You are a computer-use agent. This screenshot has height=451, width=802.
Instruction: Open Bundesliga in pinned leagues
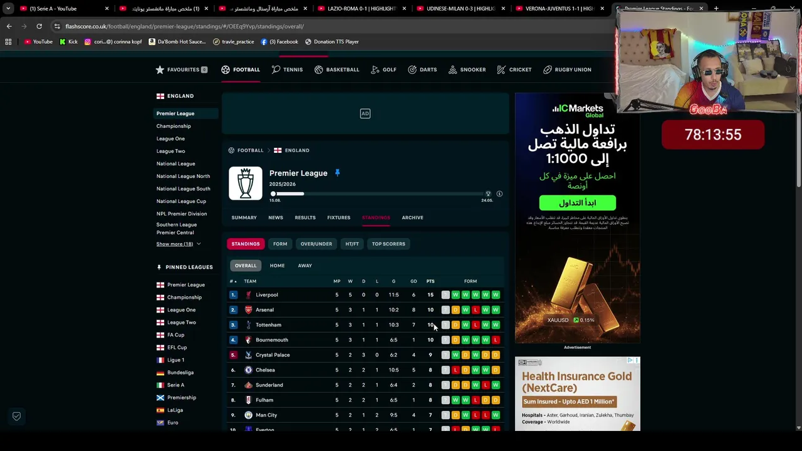pyautogui.click(x=180, y=372)
